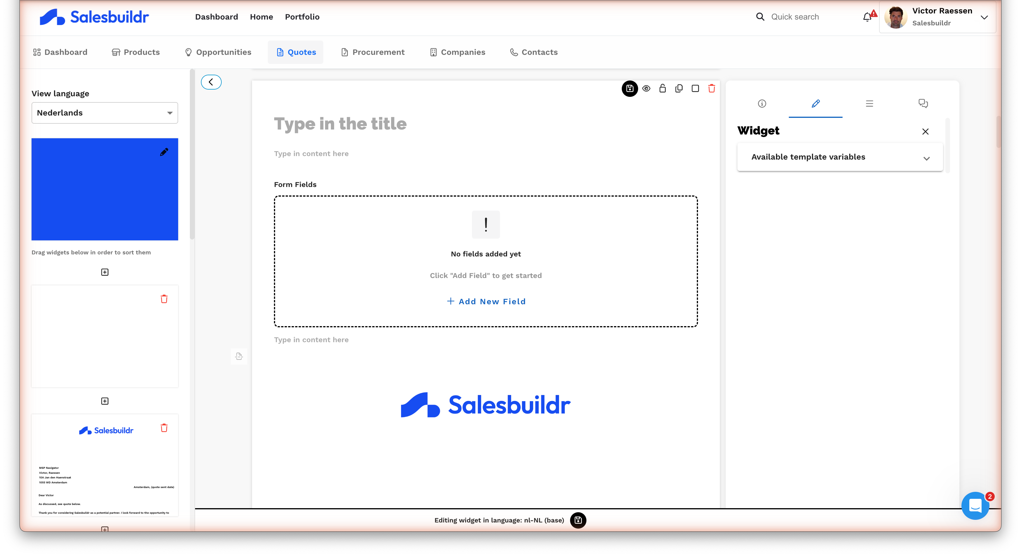Click the square frame icon in widget toolbar

click(x=695, y=88)
